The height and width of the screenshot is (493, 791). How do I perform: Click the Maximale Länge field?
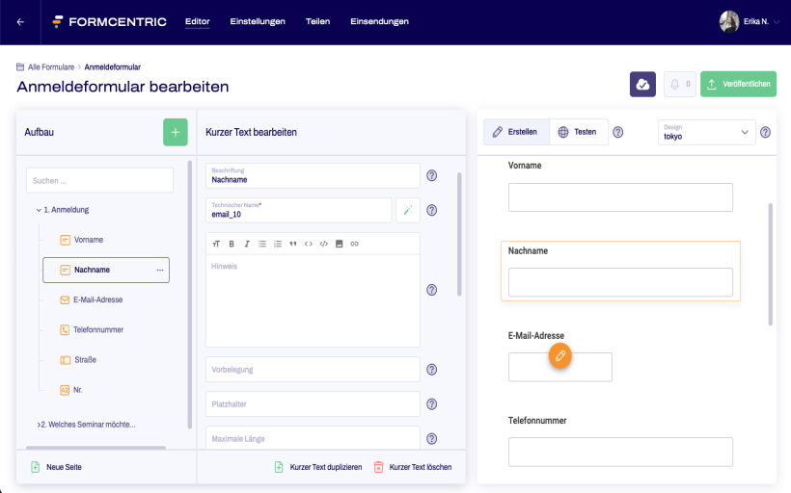[313, 437]
